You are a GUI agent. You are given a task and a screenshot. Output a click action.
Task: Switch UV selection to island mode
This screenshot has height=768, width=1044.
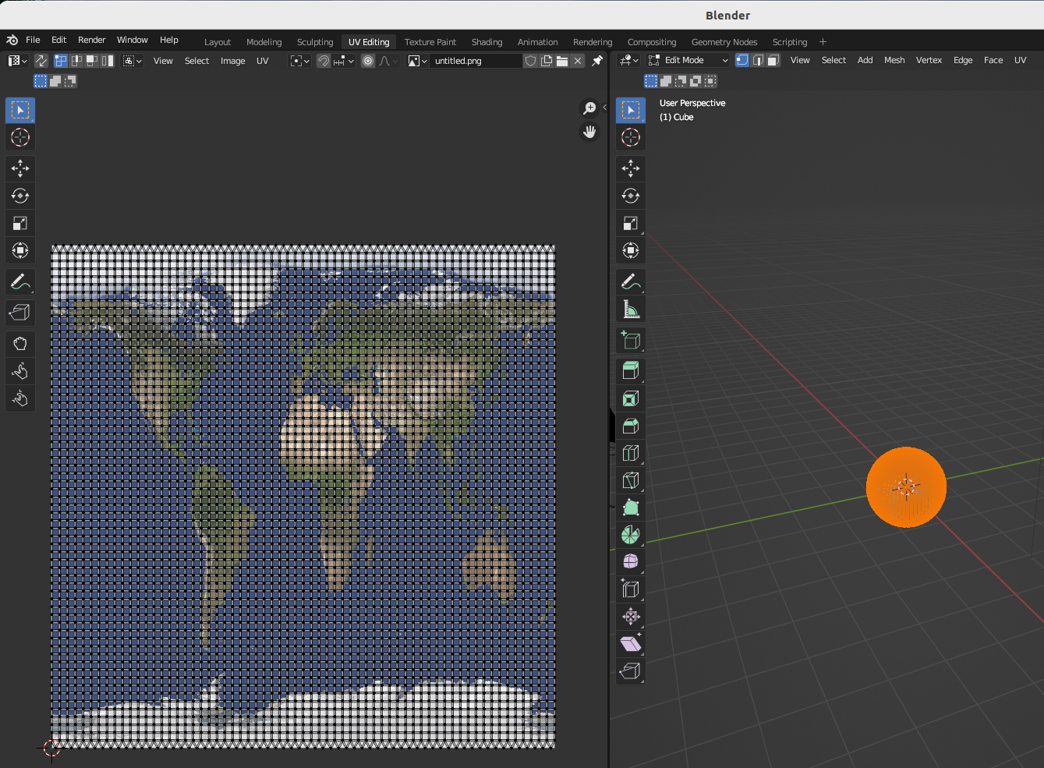[108, 61]
